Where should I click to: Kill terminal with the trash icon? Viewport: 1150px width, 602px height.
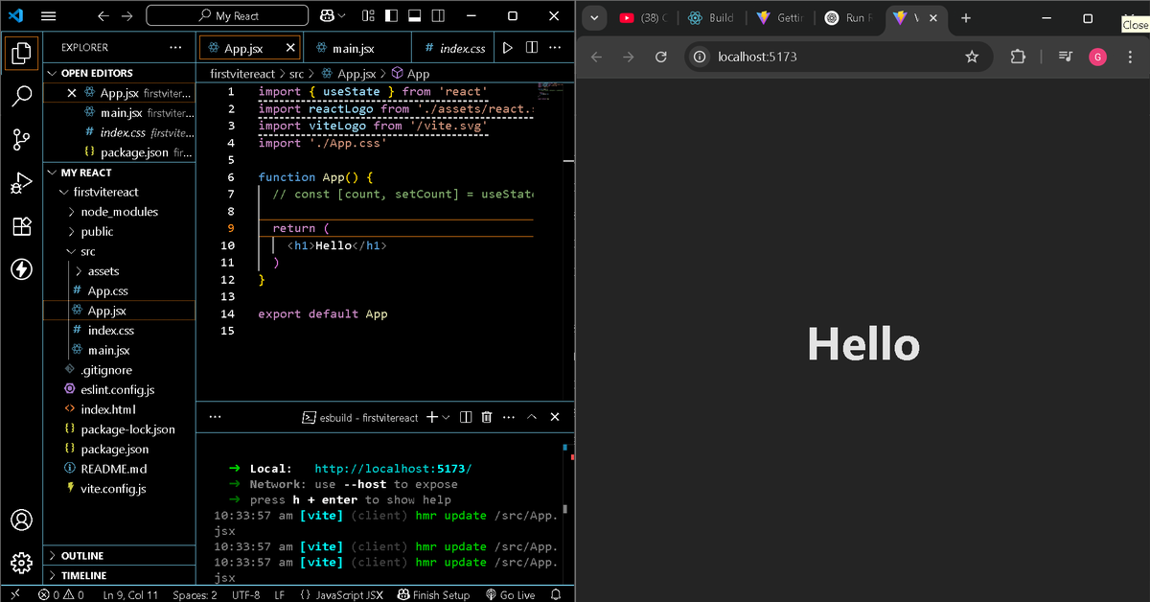(487, 417)
